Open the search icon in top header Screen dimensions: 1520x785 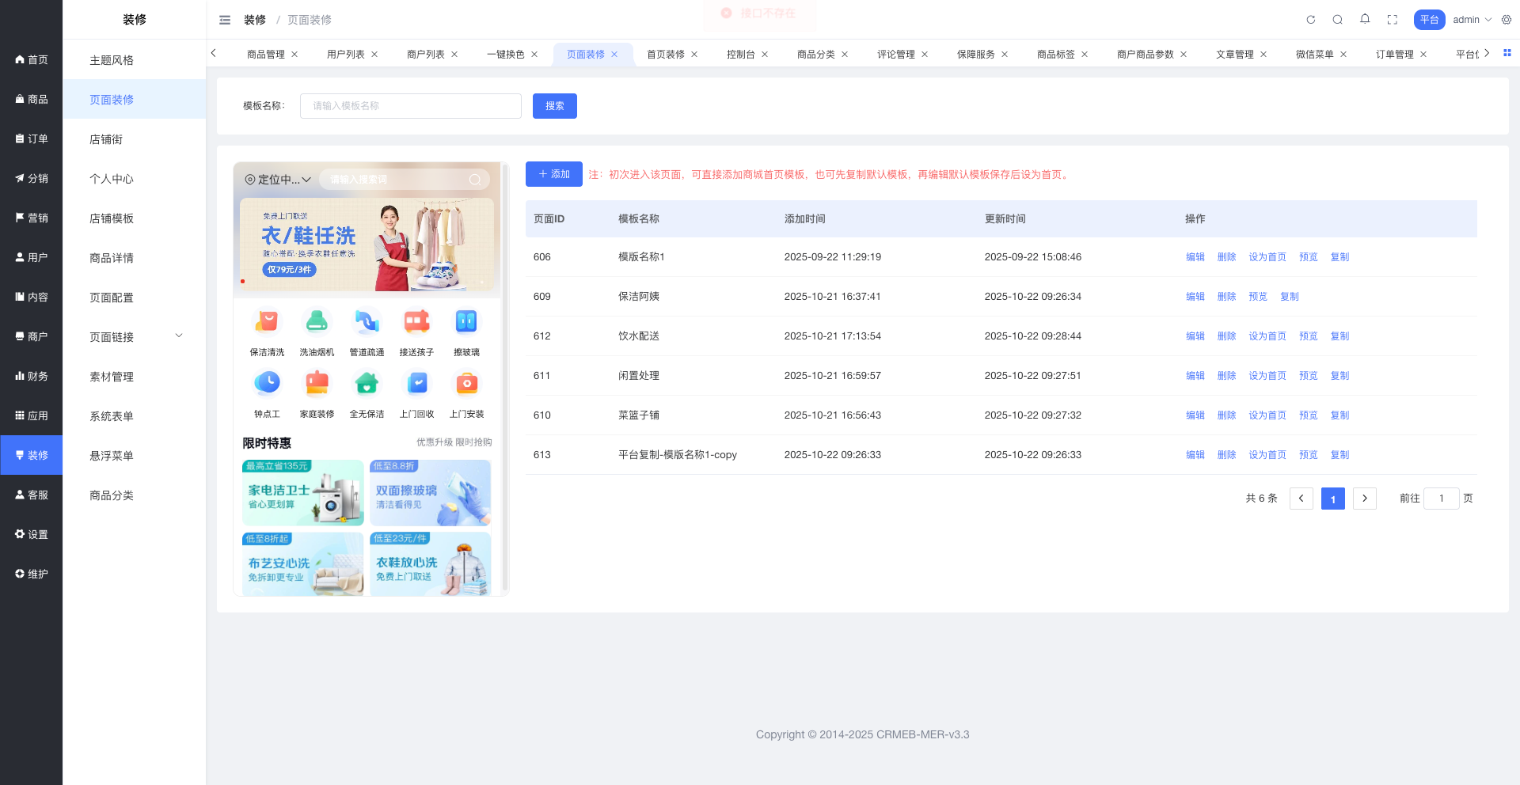pos(1337,20)
